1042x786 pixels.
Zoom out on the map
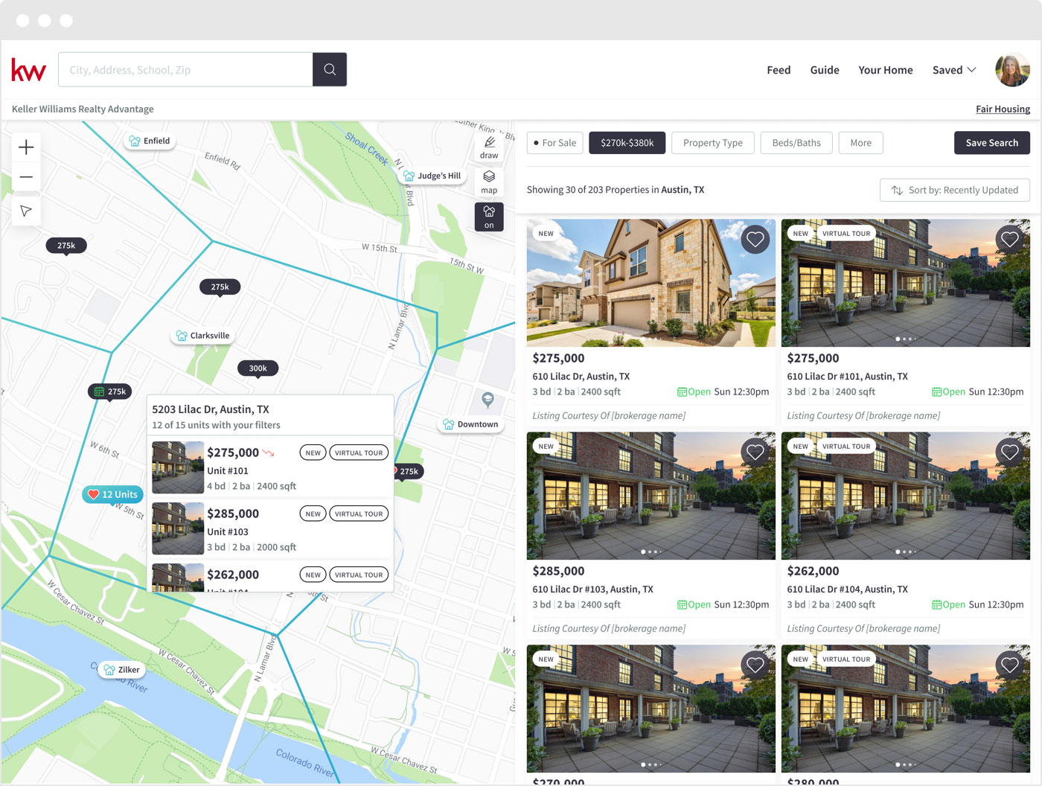tap(26, 177)
